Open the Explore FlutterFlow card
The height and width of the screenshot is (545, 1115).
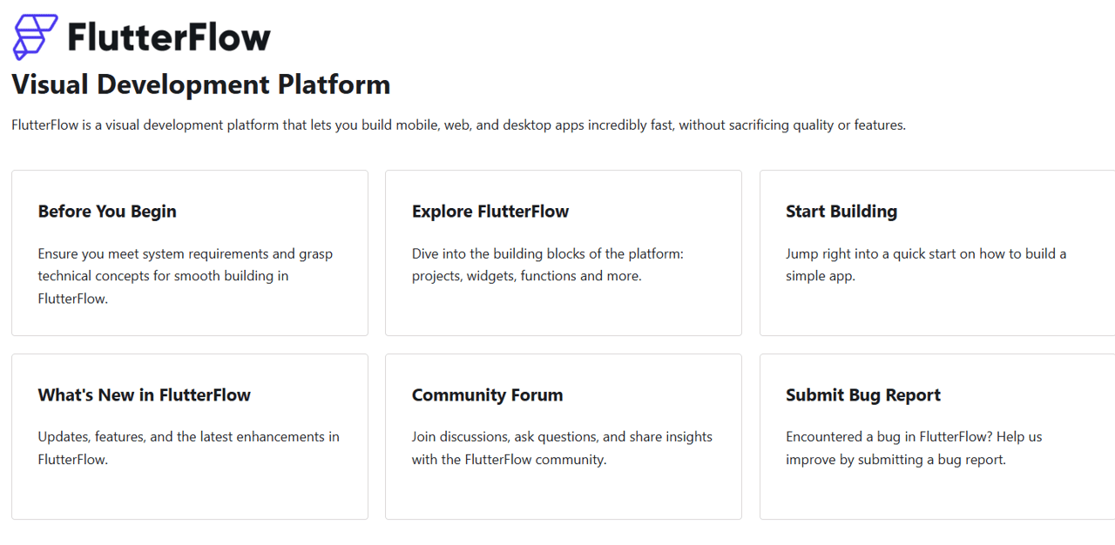click(563, 252)
